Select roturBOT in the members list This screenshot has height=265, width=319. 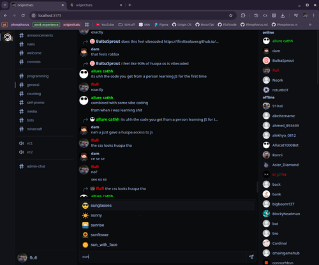pos(288,90)
